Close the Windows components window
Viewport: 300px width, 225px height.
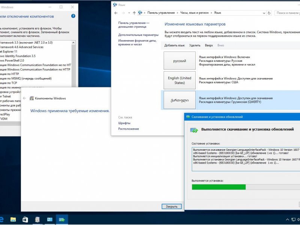[x=72, y=7]
